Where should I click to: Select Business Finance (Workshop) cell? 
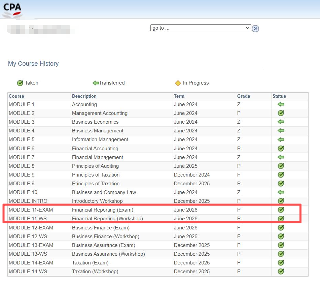point(122,236)
